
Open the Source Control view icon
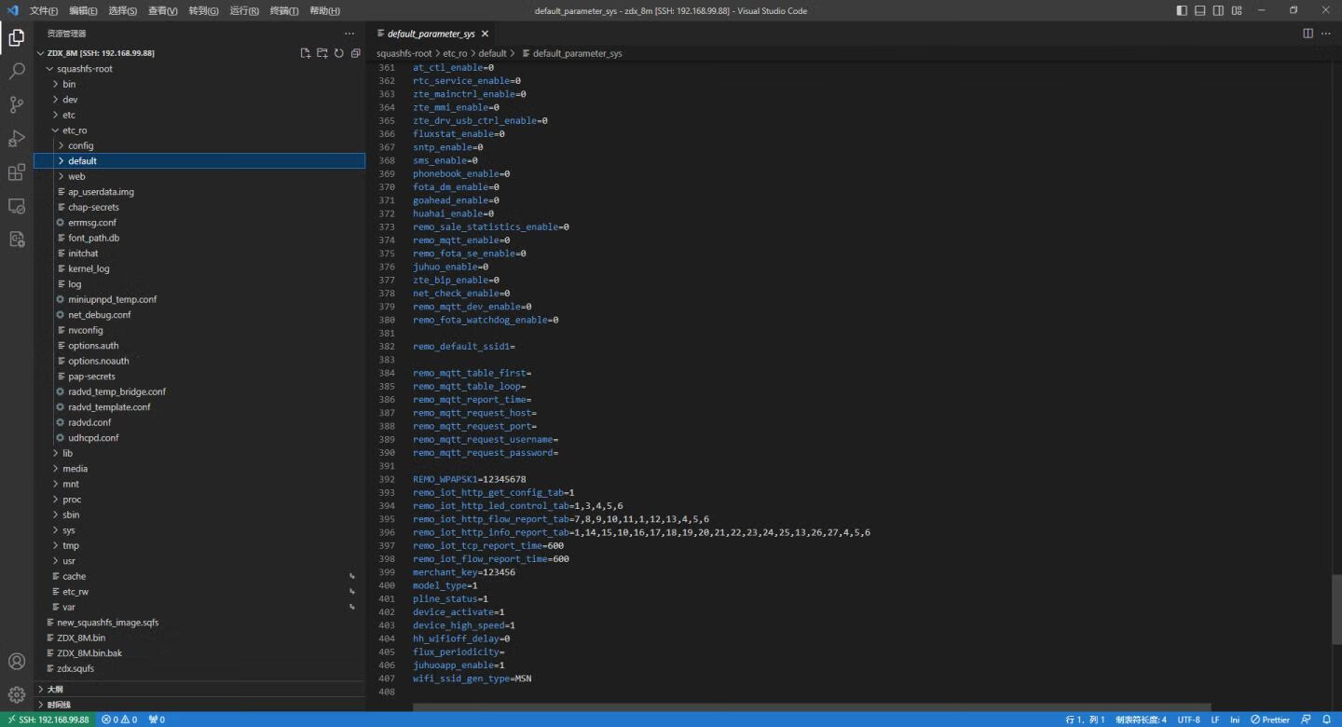(x=16, y=104)
